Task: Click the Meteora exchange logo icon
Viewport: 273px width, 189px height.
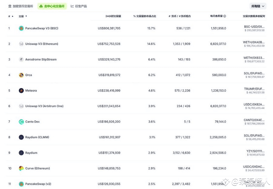Action: pyautogui.click(x=21, y=91)
